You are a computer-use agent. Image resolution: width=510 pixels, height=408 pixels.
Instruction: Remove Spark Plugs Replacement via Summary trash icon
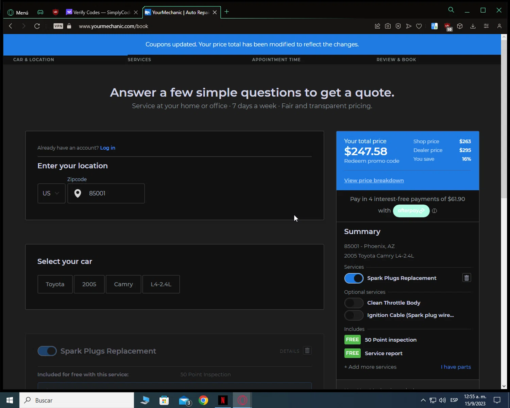point(466,278)
